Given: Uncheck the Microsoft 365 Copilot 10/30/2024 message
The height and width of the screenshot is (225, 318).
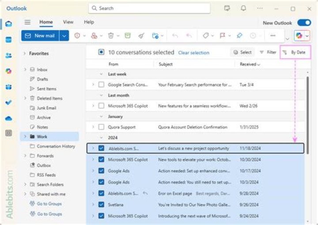Looking at the screenshot, I should (101, 160).
